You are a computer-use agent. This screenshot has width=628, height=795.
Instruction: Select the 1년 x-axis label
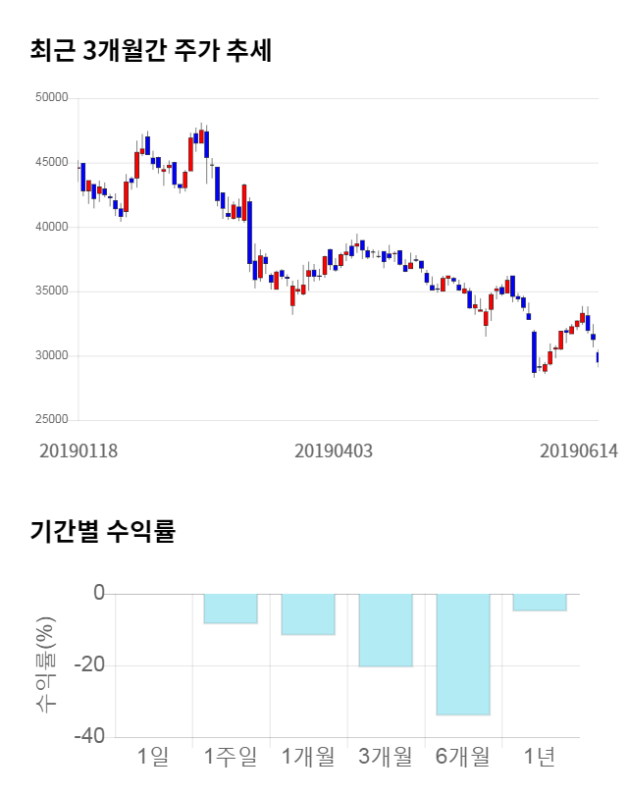pos(540,757)
